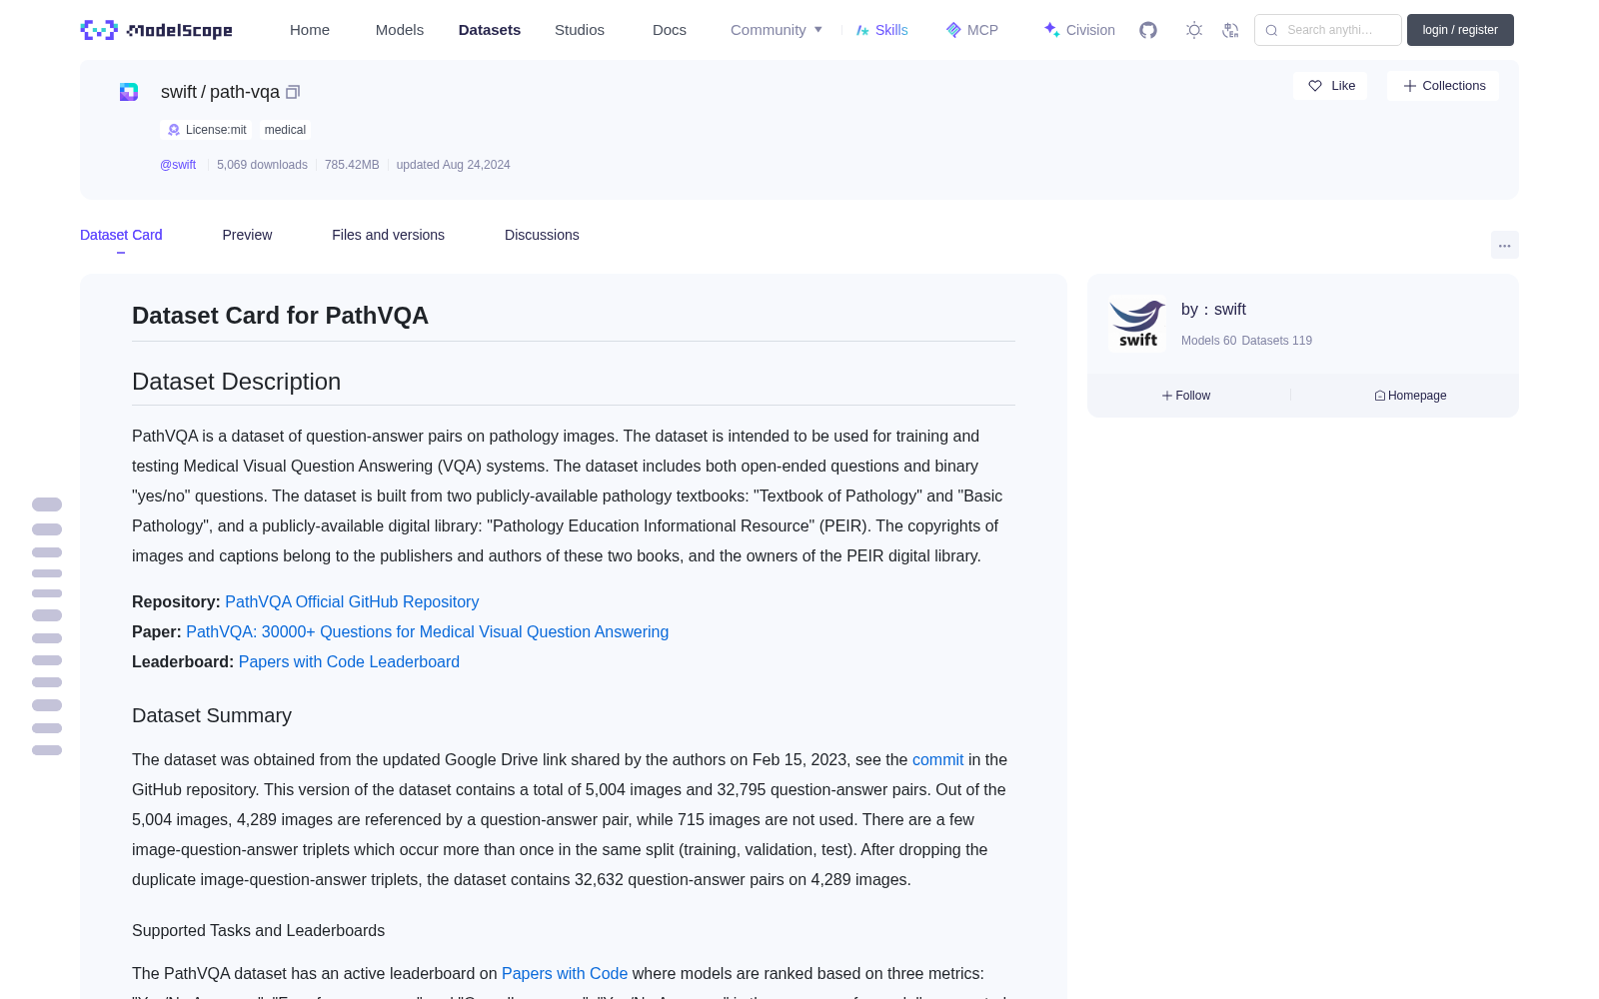Click the Models 60 count

coord(1208,341)
